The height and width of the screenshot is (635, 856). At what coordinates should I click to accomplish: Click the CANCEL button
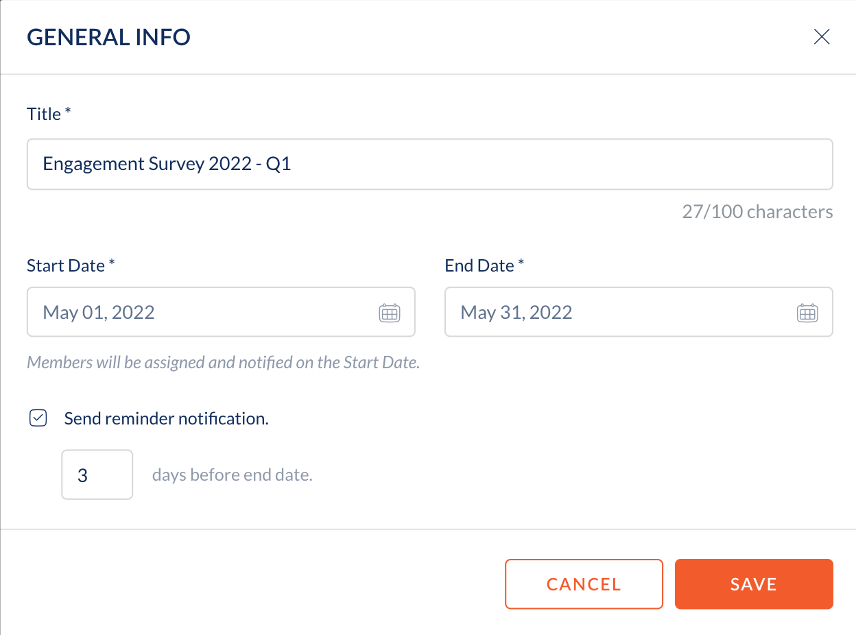[x=584, y=584]
